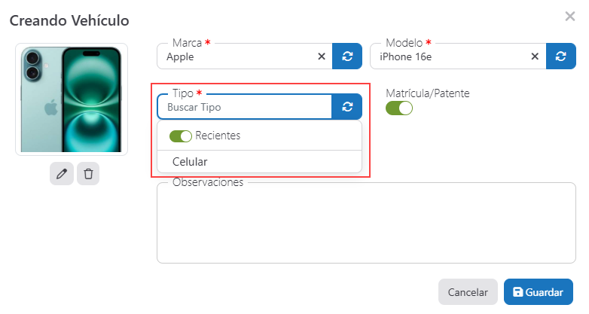Clear the Modelo field value iPhone 16e
Screen dimensions: 589x314
(x=535, y=56)
